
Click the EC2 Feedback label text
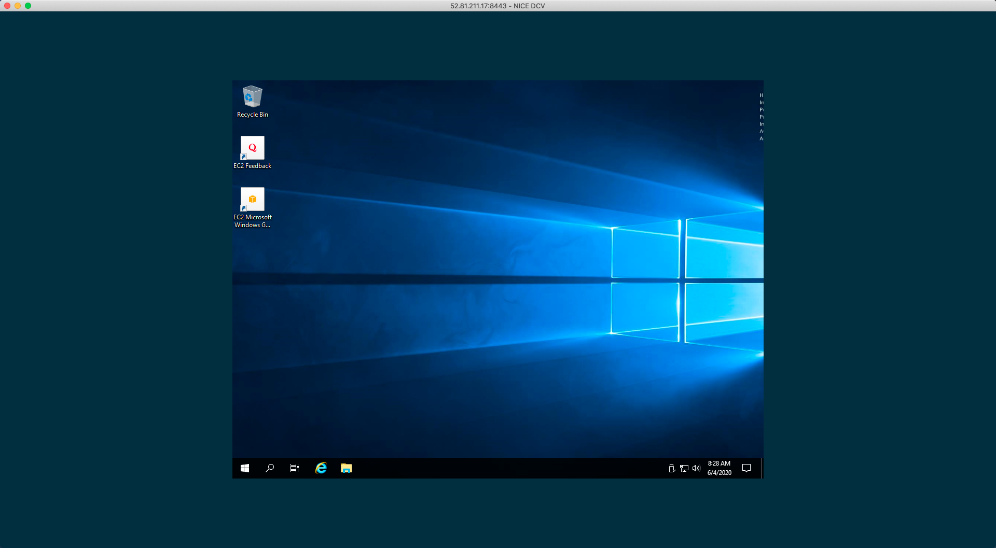(253, 166)
